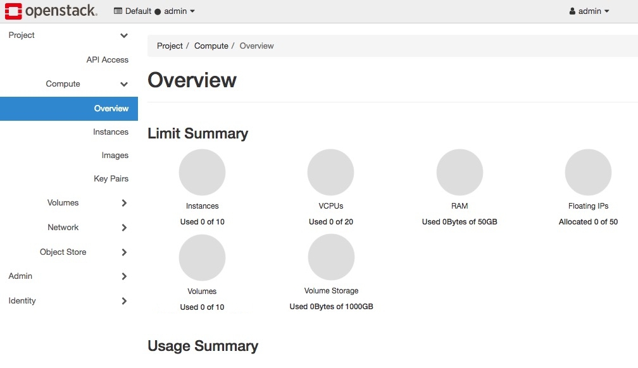
Task: Click the Project breadcrumb link
Action: tap(170, 46)
